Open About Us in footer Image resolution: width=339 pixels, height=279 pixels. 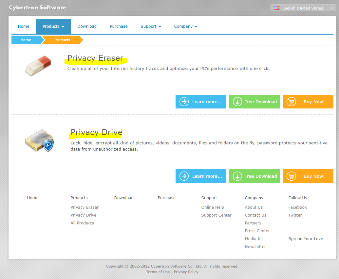tap(254, 207)
